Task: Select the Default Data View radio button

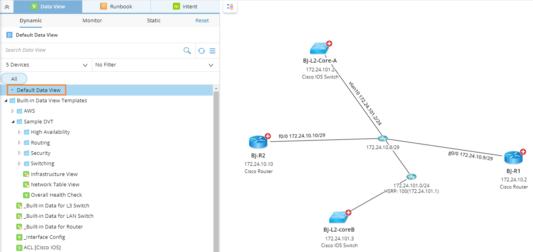Action: [12, 90]
